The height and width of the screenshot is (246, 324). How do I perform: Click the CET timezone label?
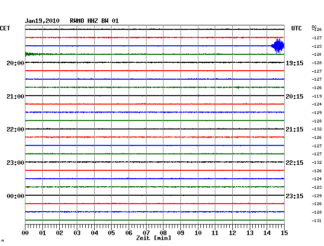pyautogui.click(x=5, y=28)
